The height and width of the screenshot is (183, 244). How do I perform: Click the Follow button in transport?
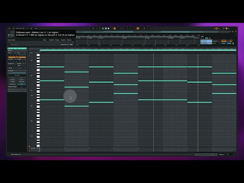pos(89,29)
